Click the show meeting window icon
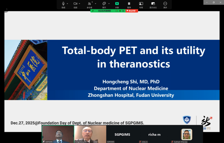This screenshot has width=224, height=143. [x=153, y=4]
